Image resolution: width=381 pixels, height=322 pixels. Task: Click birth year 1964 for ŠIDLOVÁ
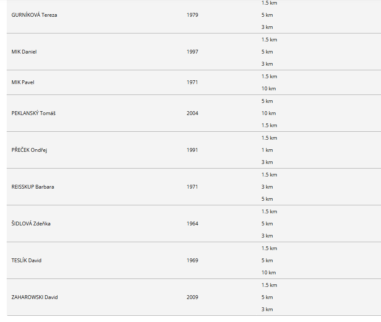click(x=192, y=224)
